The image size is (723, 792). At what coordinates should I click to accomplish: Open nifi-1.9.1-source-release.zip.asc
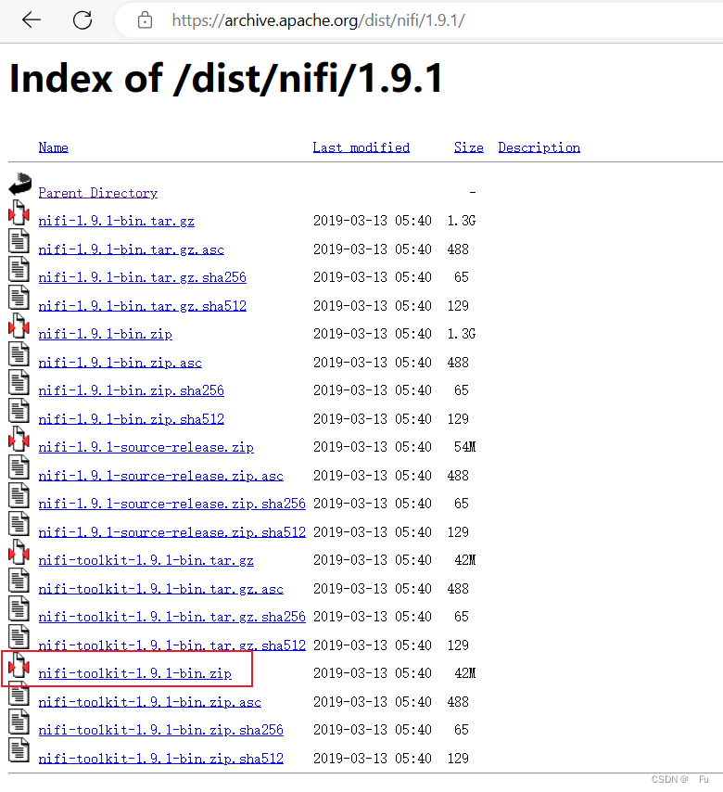[161, 476]
